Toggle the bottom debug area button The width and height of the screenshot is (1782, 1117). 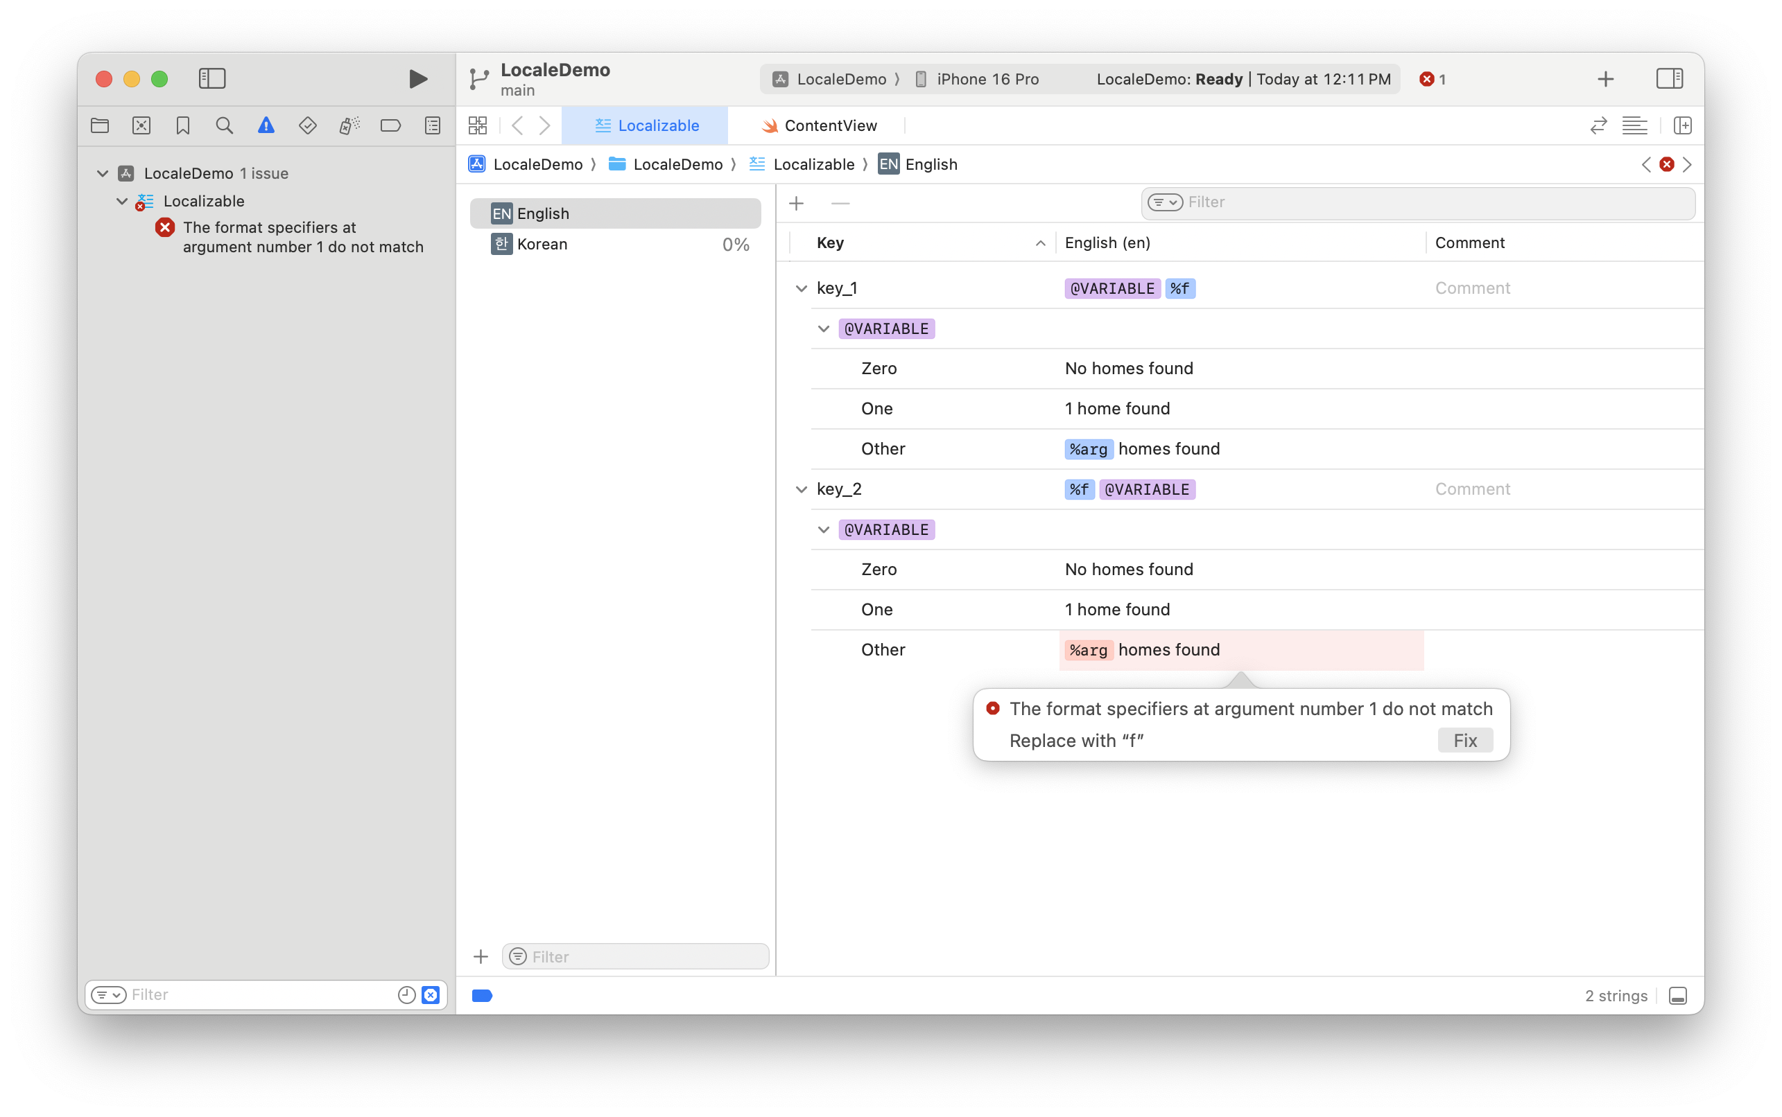[1678, 995]
